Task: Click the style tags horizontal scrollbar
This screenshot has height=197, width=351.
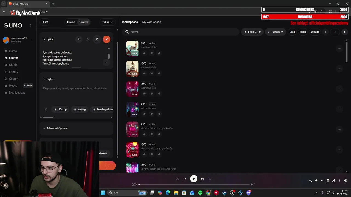Action: (x=48, y=117)
